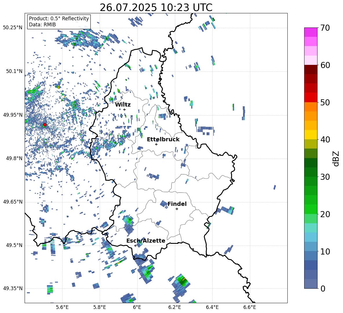This screenshot has height=313, width=343.
Task: Click the dBZ colorbar axis label
Action: point(336,158)
